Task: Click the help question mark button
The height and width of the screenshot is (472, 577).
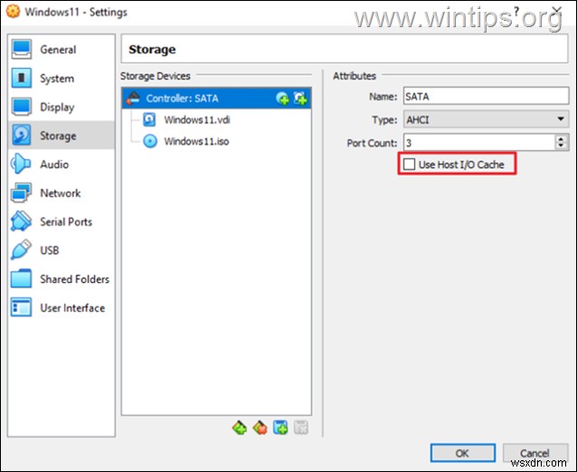Action: tap(516, 12)
